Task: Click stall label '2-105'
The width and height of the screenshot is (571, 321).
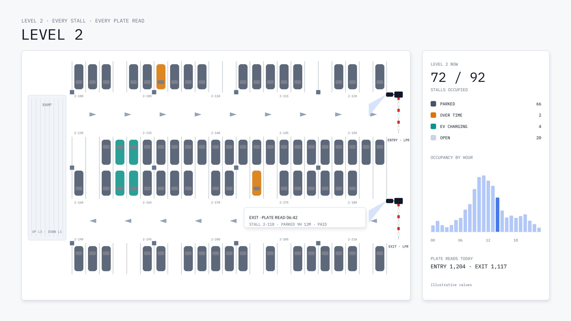Action: pos(147,96)
